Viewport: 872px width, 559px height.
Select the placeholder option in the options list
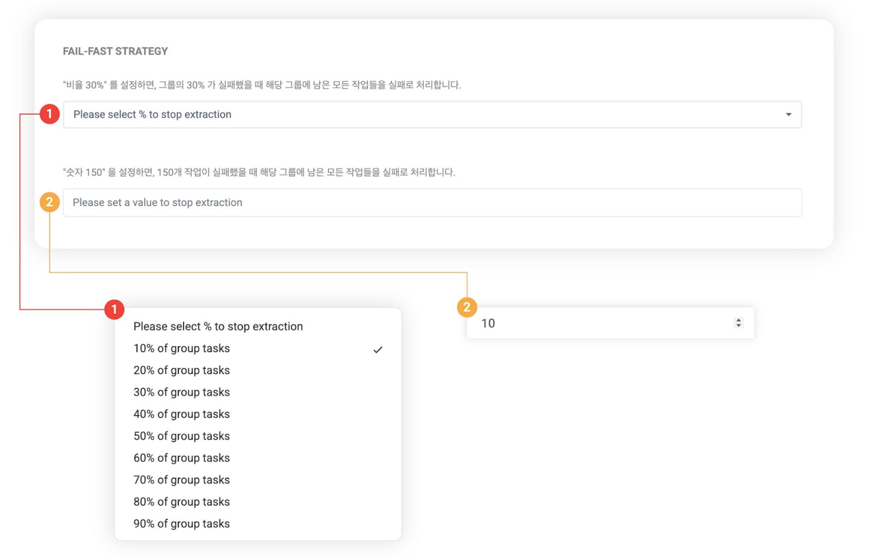[218, 326]
